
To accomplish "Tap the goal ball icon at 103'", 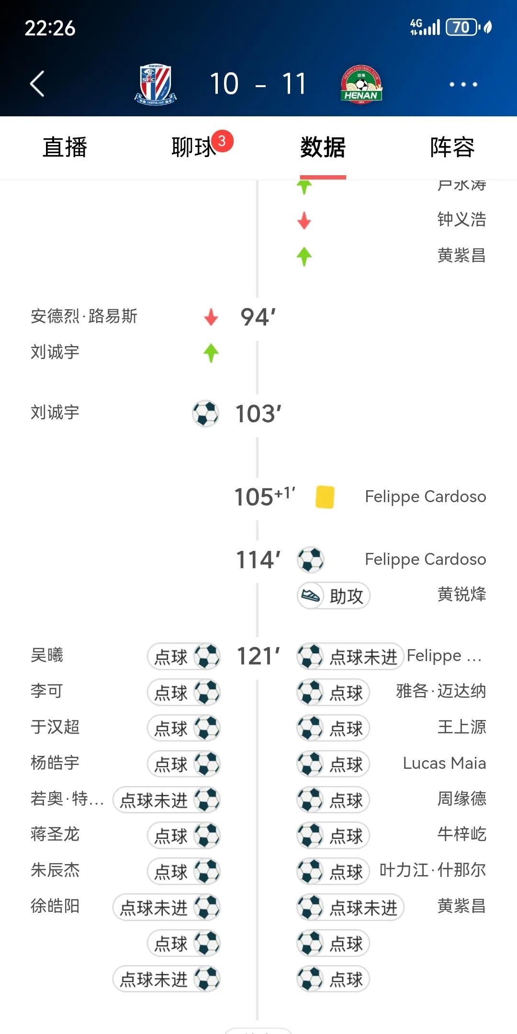I will click(x=205, y=414).
